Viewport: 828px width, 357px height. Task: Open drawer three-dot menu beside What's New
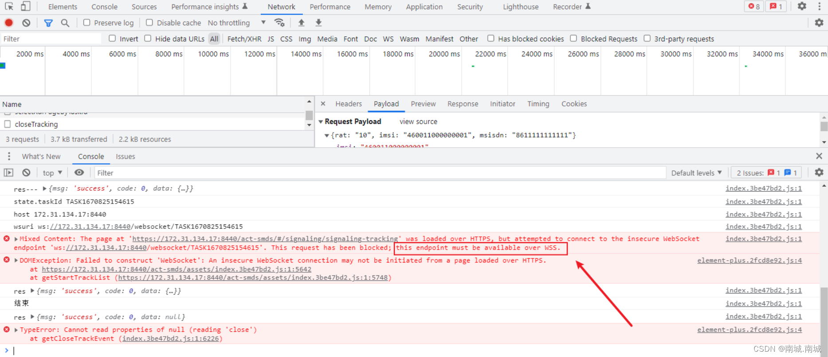(9, 156)
